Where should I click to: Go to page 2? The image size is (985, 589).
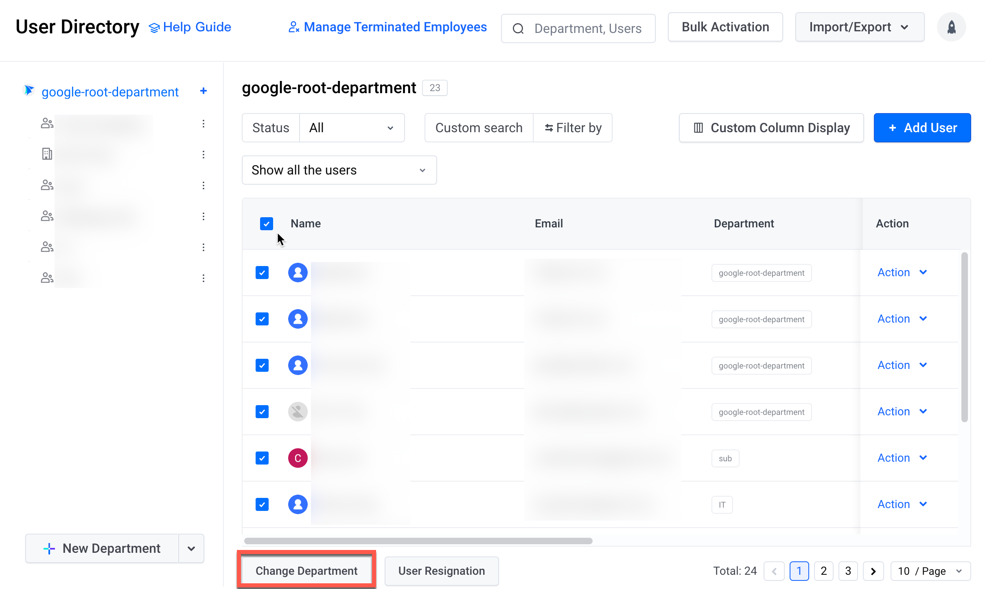(824, 571)
